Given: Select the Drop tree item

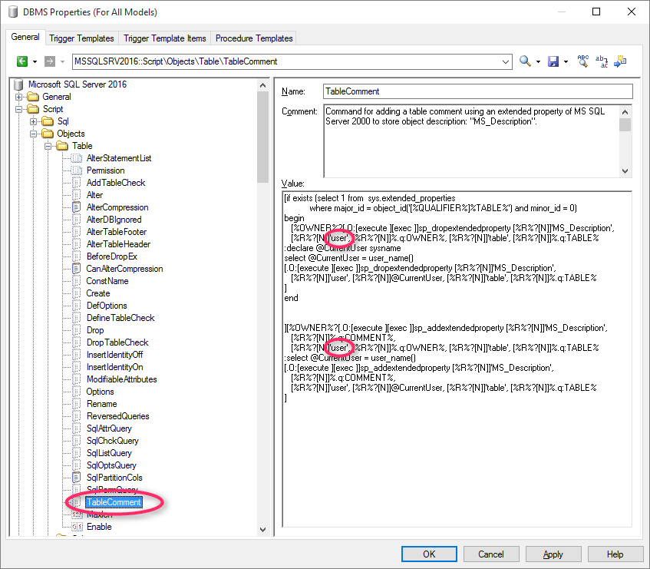Looking at the screenshot, I should [x=95, y=330].
